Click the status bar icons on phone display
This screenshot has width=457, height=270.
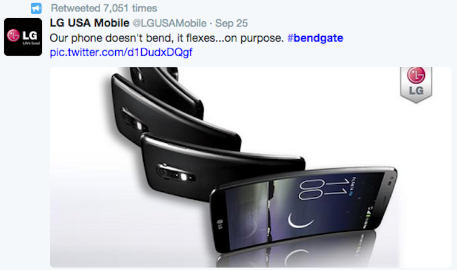(x=367, y=216)
